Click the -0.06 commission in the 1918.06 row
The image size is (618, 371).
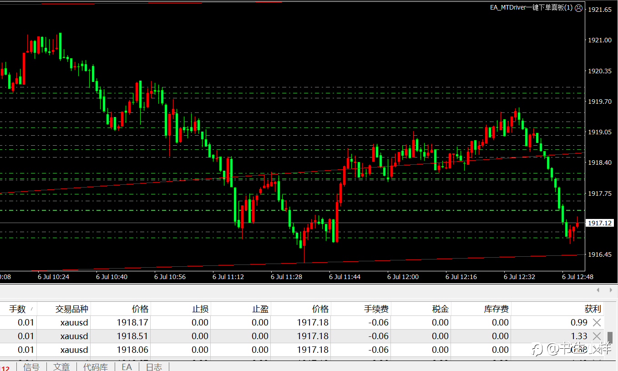[378, 350]
